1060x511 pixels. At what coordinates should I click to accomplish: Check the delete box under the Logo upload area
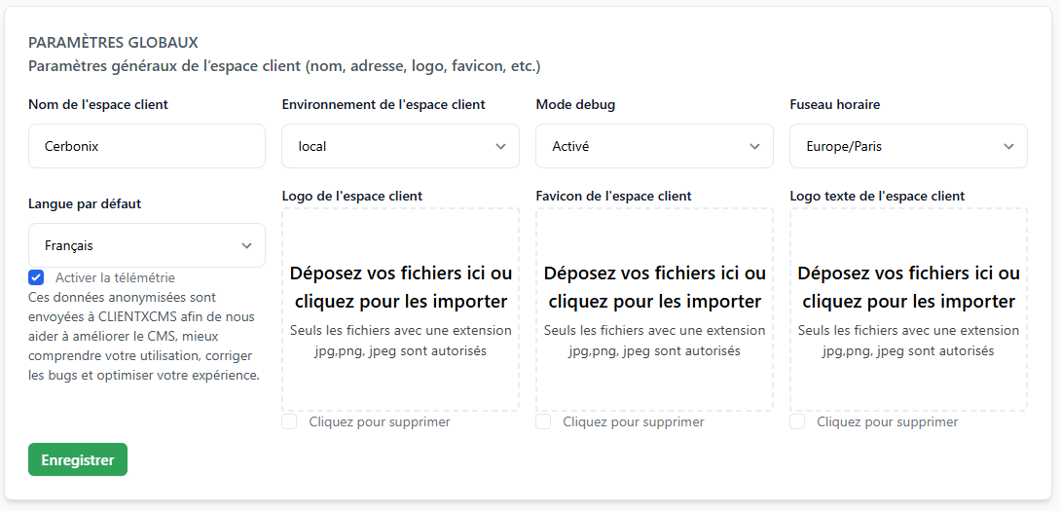tap(289, 421)
